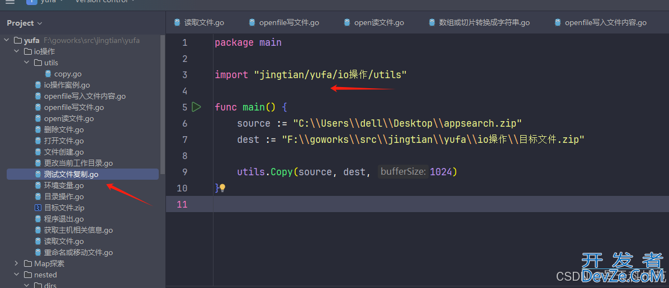The height and width of the screenshot is (288, 669).
Task: Collapse the utils folder
Action: click(x=26, y=63)
